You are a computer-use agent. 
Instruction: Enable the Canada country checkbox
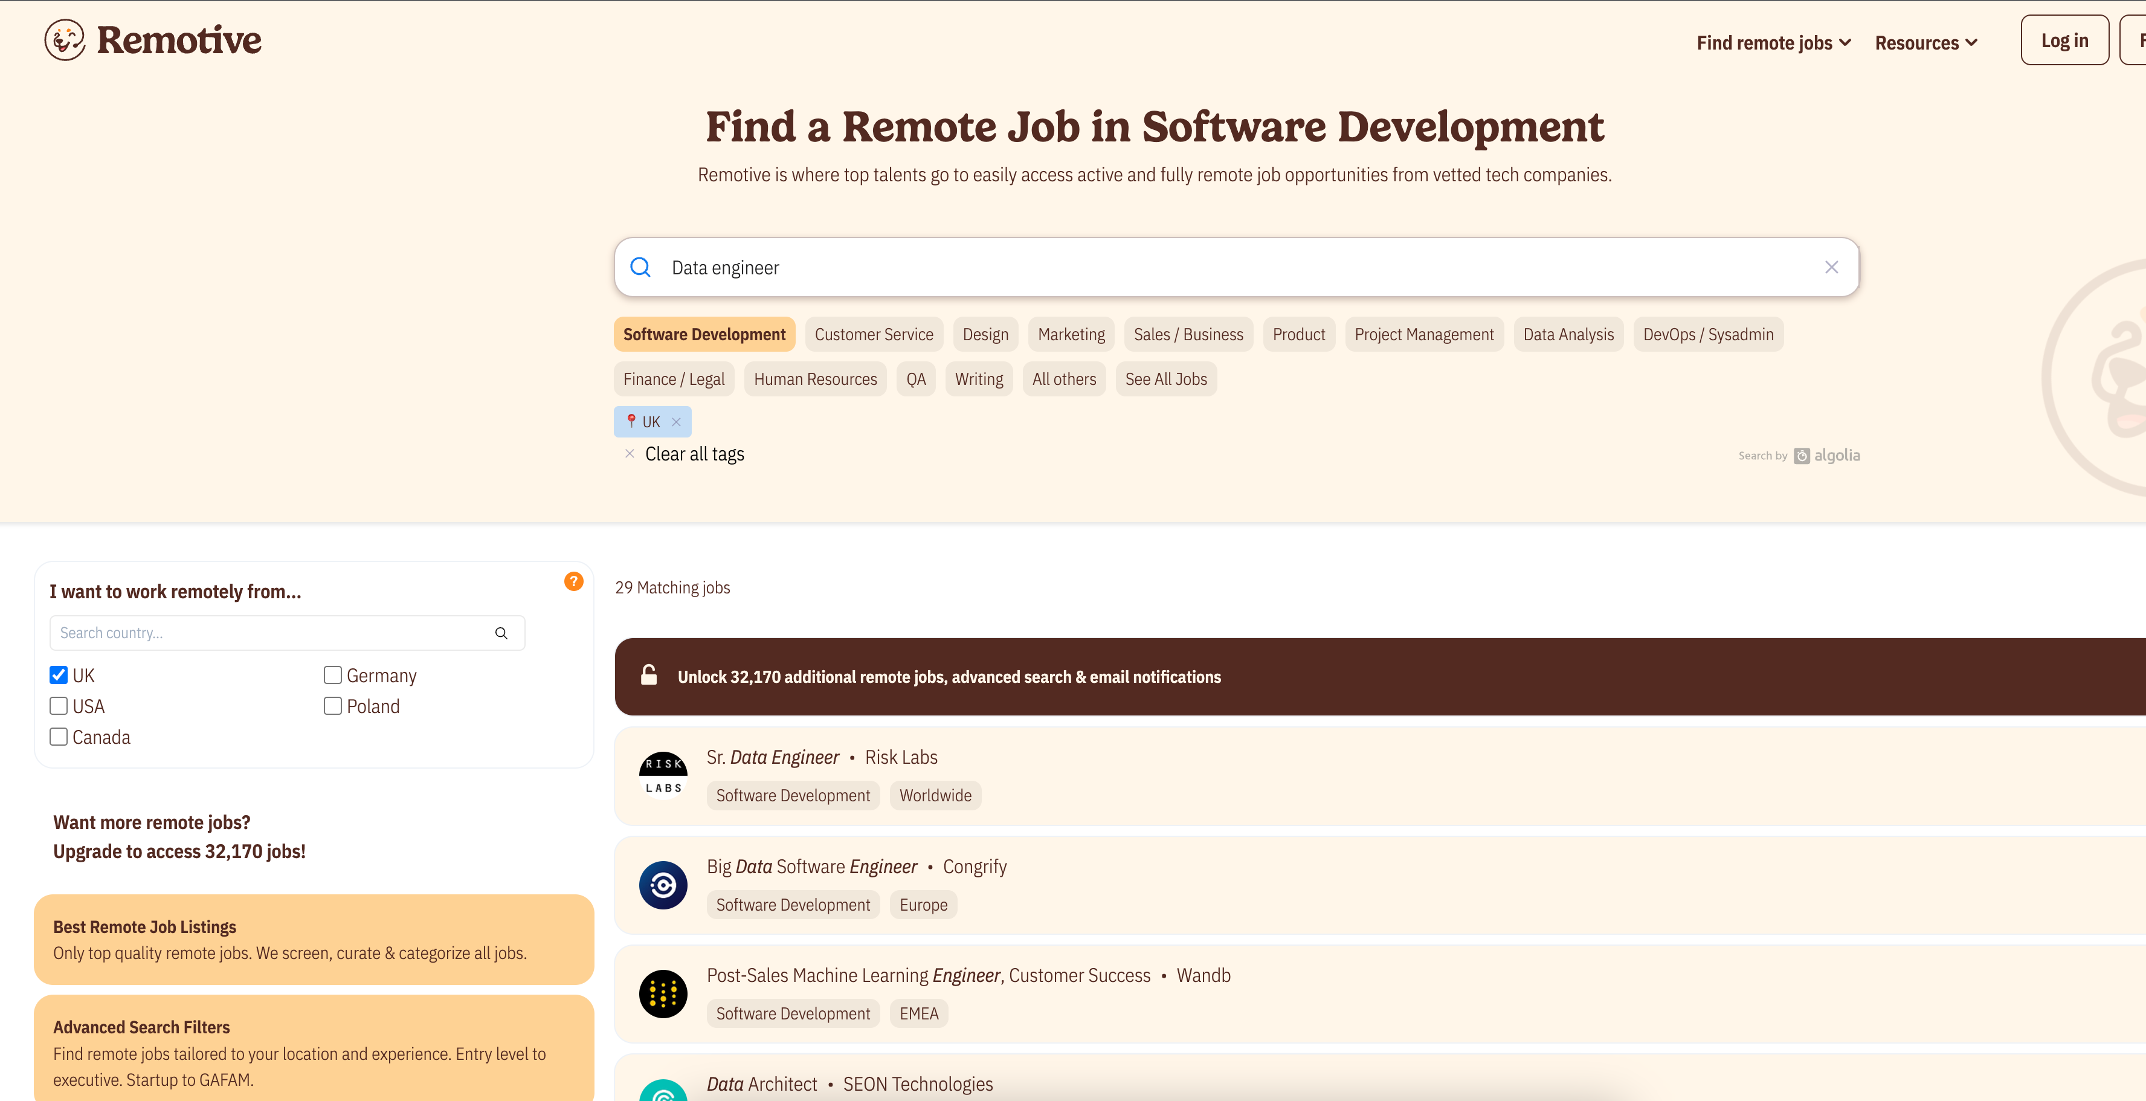59,737
